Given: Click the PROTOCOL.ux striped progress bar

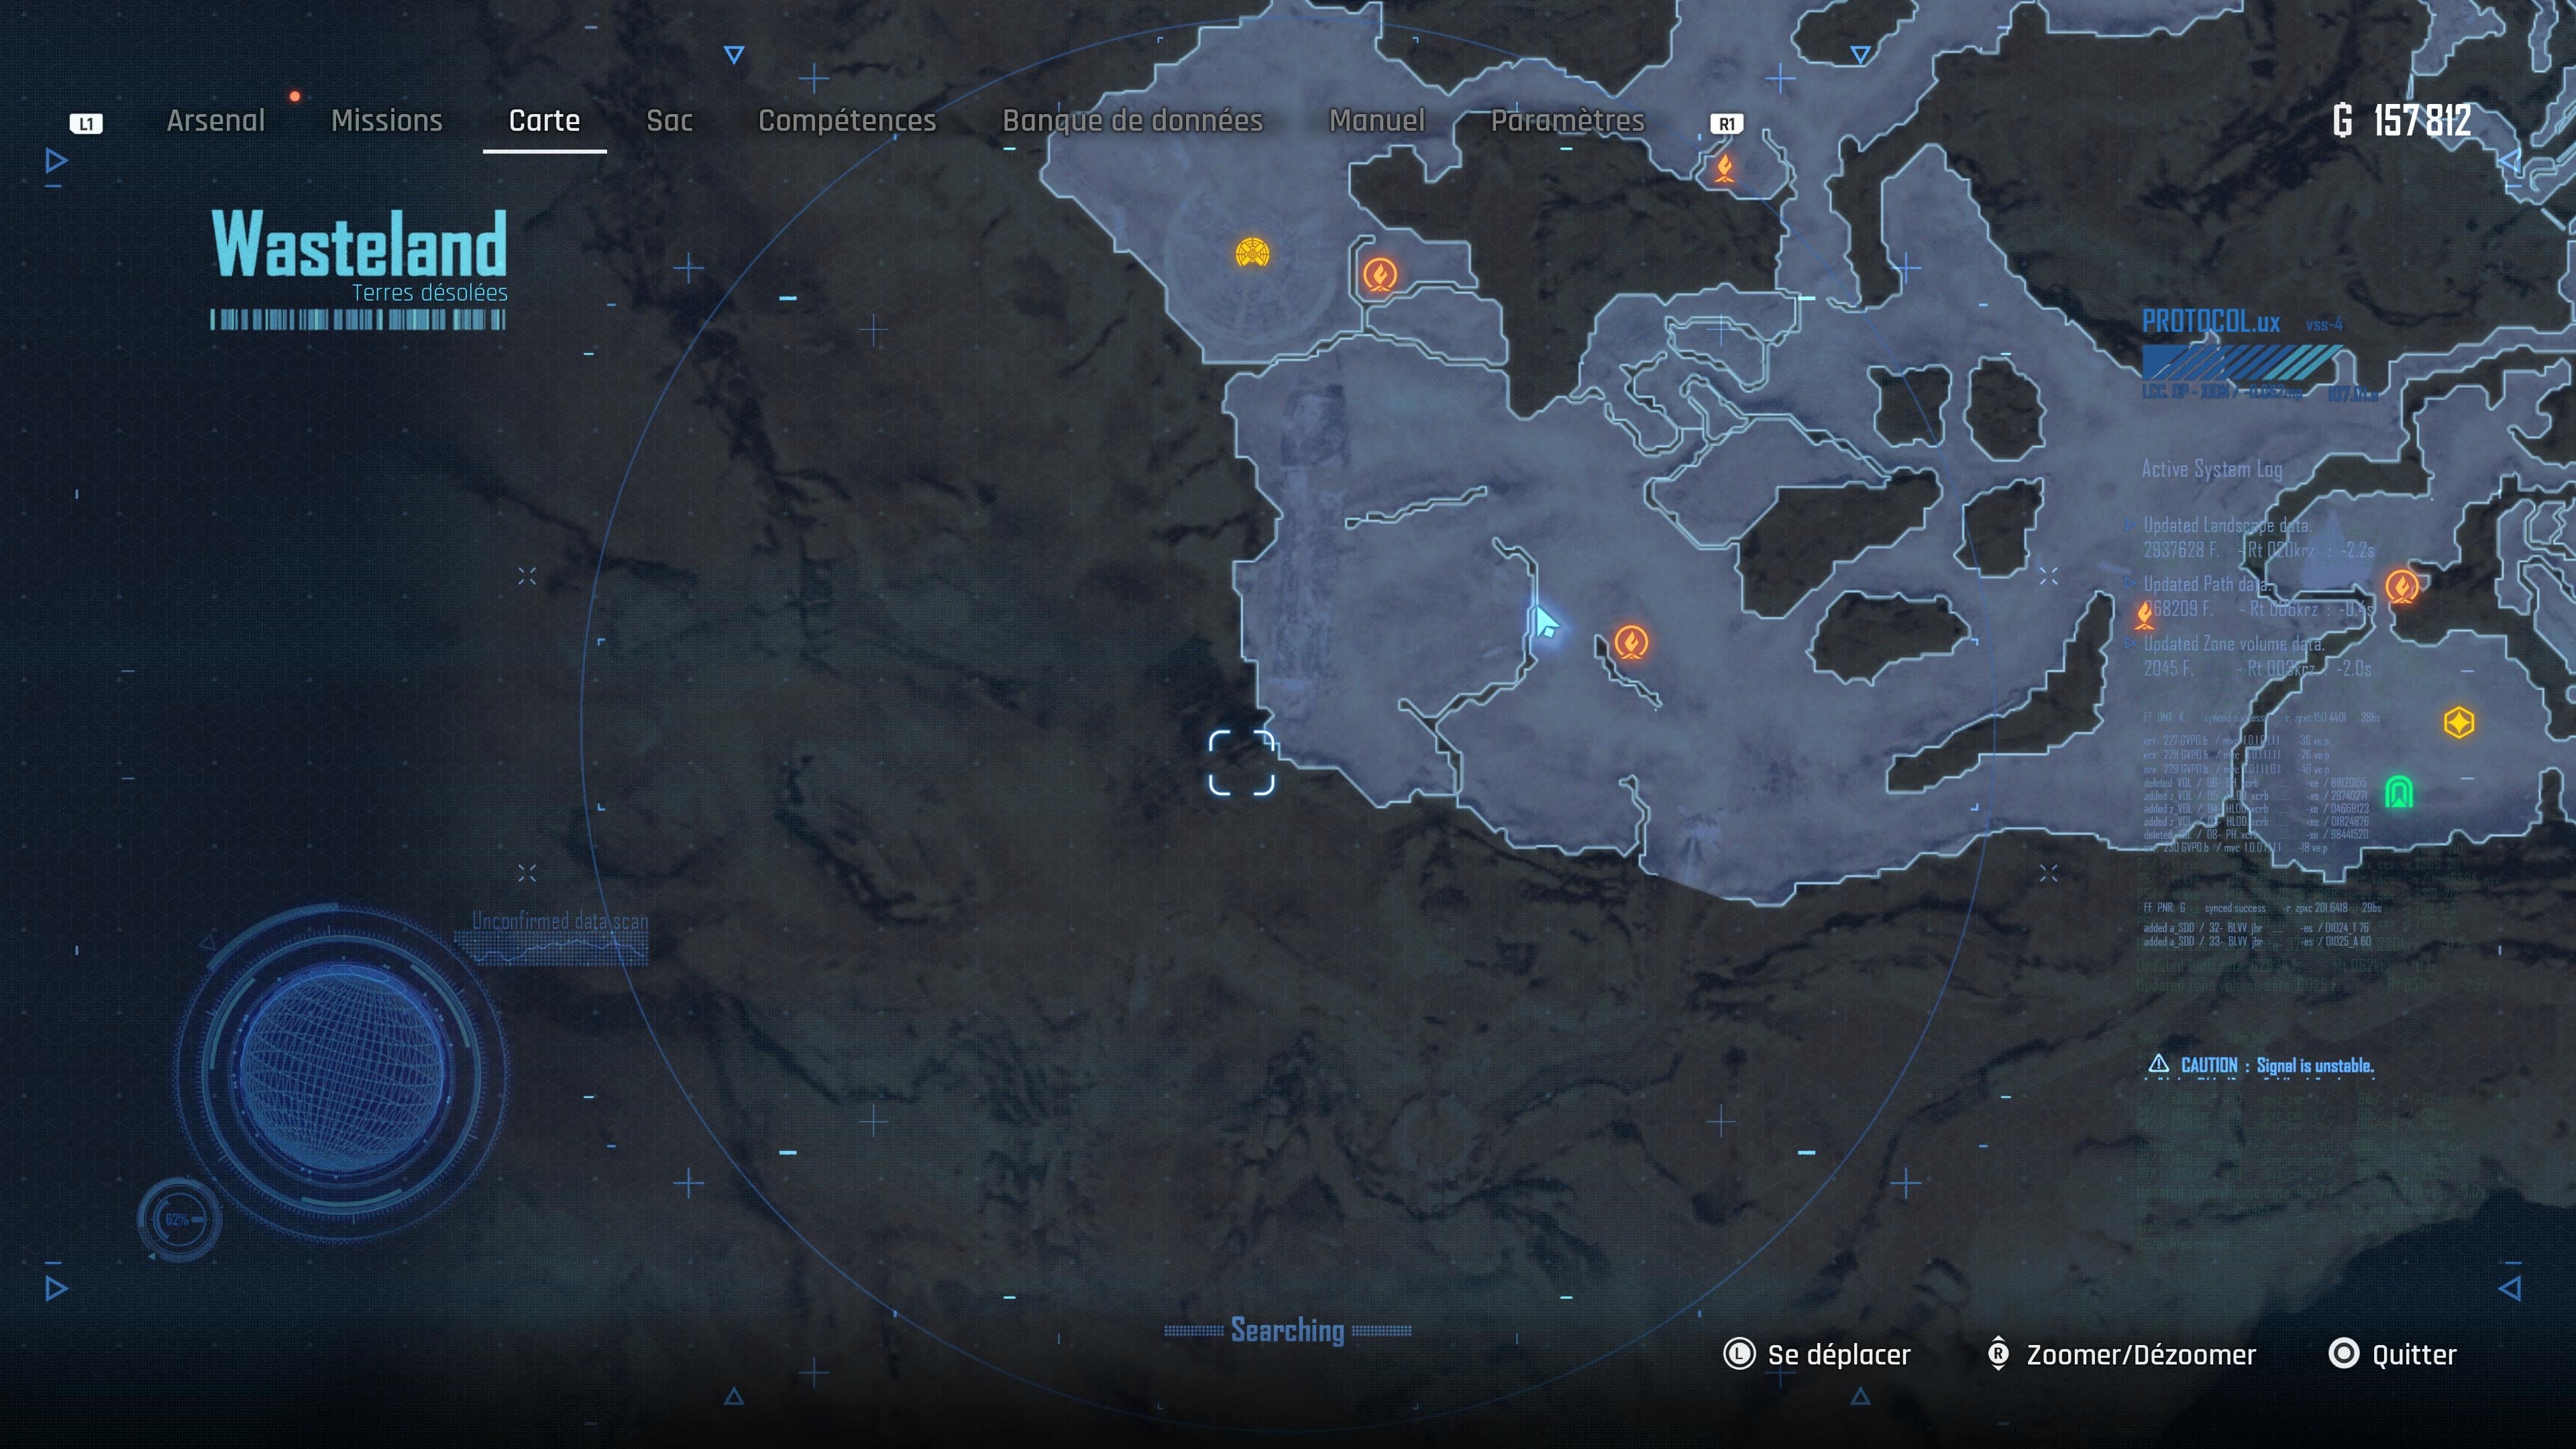Looking at the screenshot, I should point(2242,361).
